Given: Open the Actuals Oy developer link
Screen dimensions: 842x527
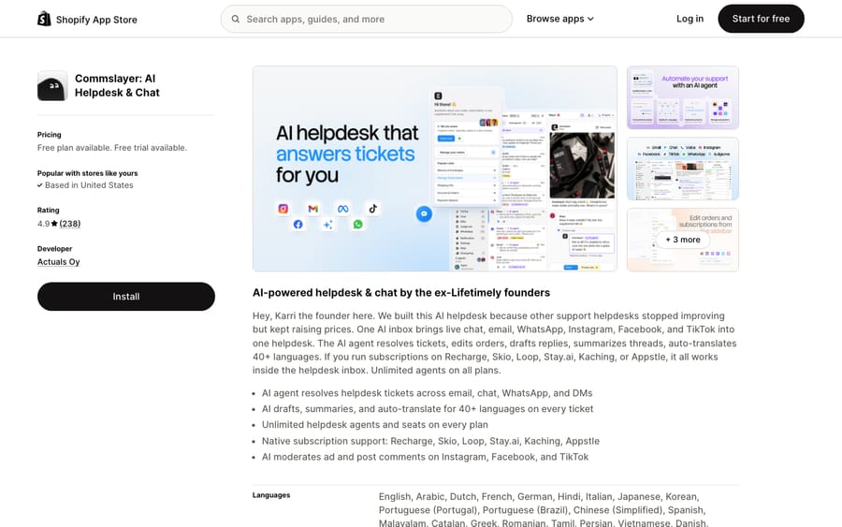Looking at the screenshot, I should pos(59,262).
